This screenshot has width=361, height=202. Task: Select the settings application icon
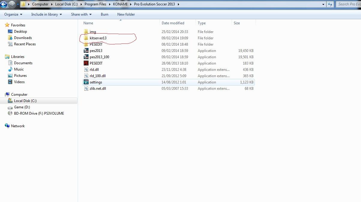point(86,82)
